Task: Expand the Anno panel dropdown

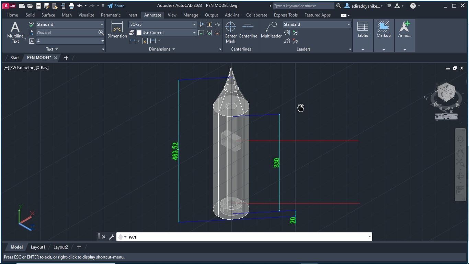Action: [404, 50]
